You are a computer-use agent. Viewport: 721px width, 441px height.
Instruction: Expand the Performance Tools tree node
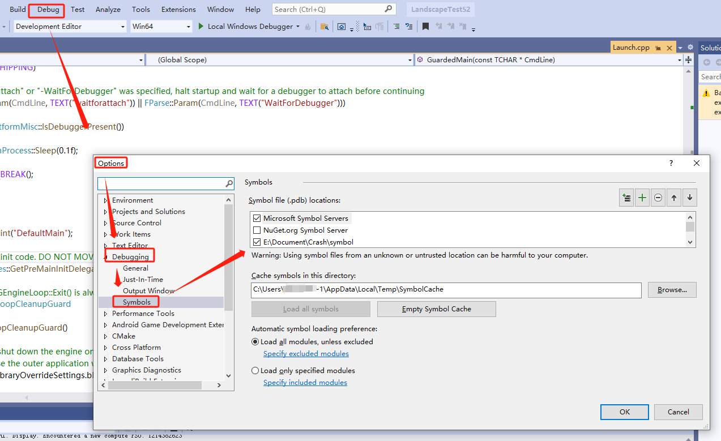(105, 313)
